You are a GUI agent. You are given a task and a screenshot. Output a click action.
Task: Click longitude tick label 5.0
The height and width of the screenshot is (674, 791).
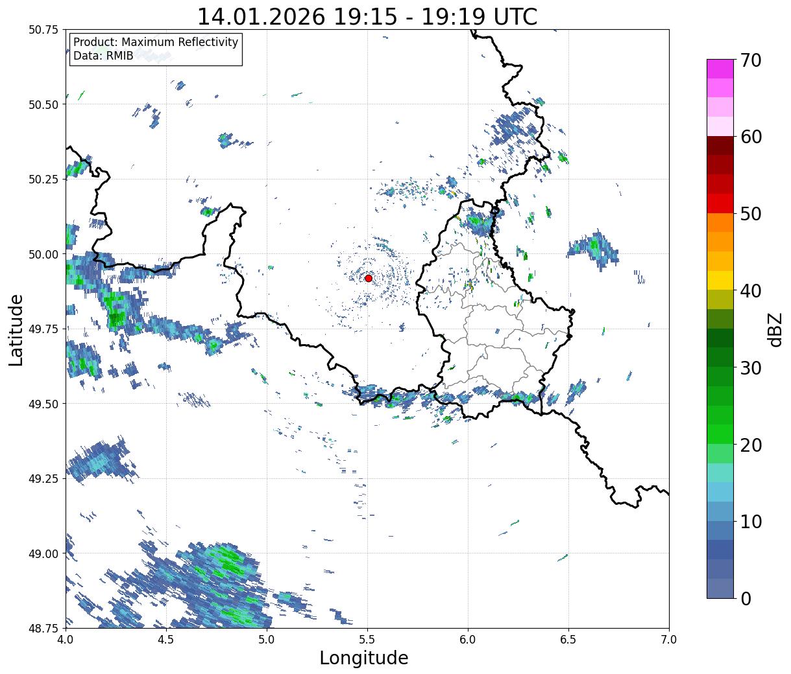267,640
